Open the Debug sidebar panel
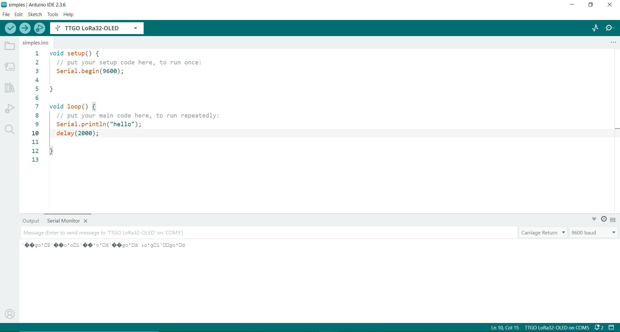 [10, 109]
